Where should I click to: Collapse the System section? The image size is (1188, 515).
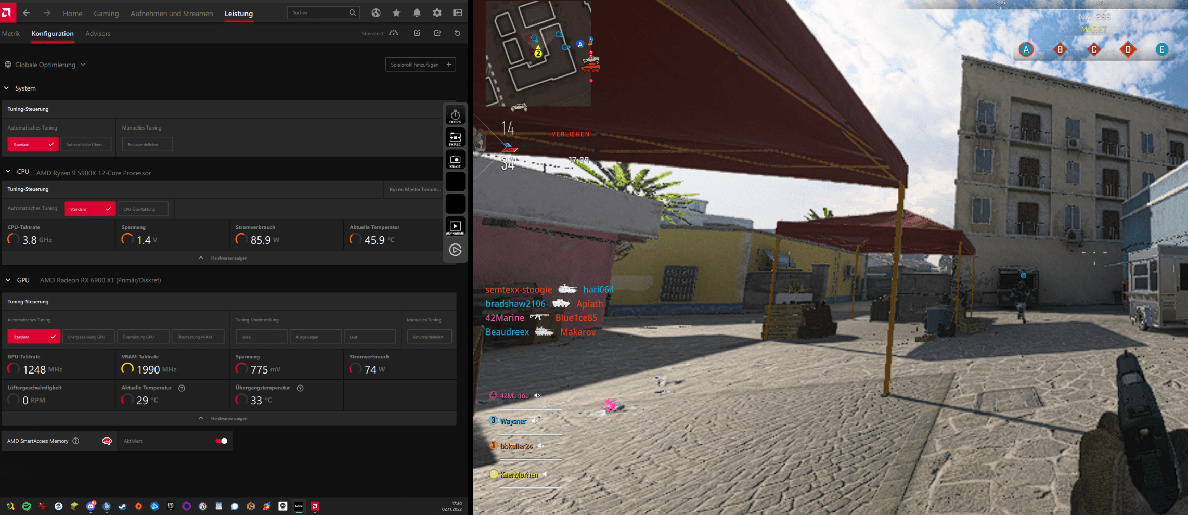[6, 88]
